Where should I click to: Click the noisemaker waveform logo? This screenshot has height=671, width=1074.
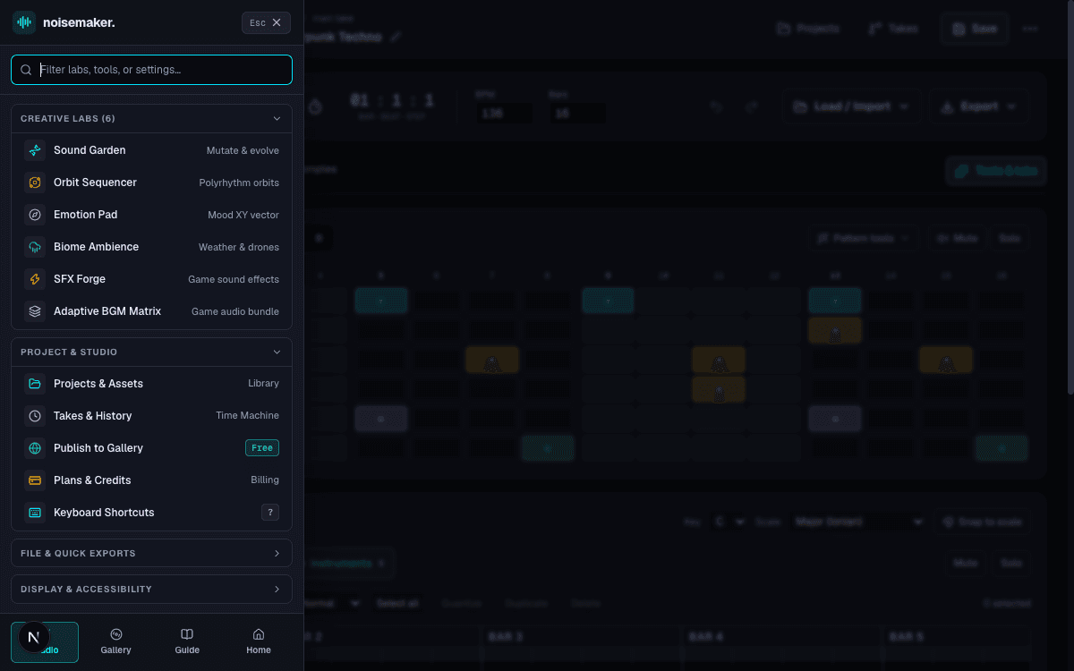pyautogui.click(x=24, y=22)
